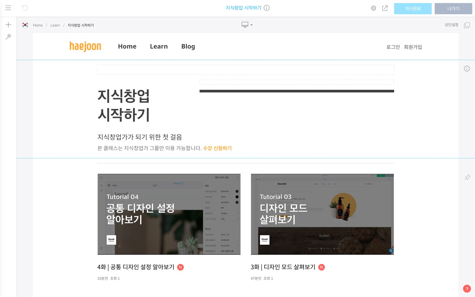Click the 게시완료 publish button
The height and width of the screenshot is (297, 475).
click(x=413, y=9)
